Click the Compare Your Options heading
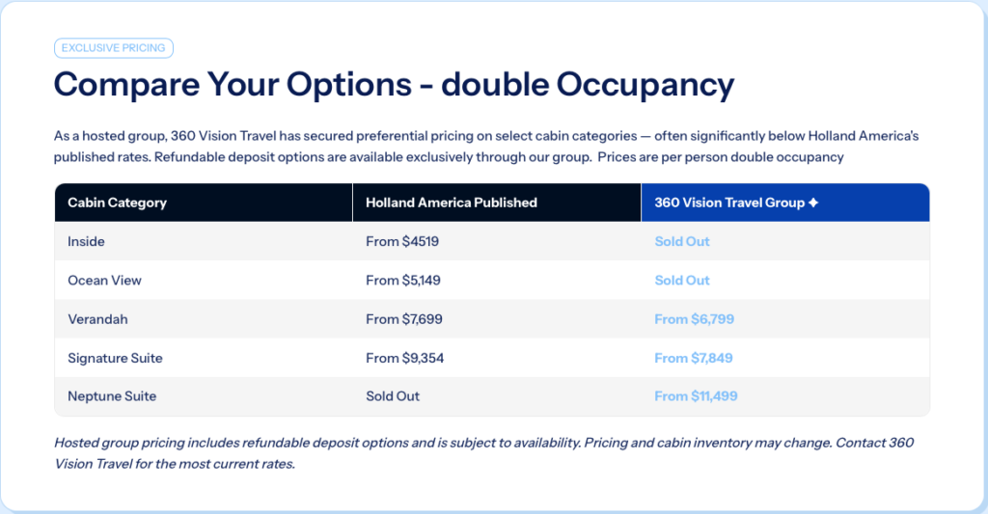 tap(394, 85)
